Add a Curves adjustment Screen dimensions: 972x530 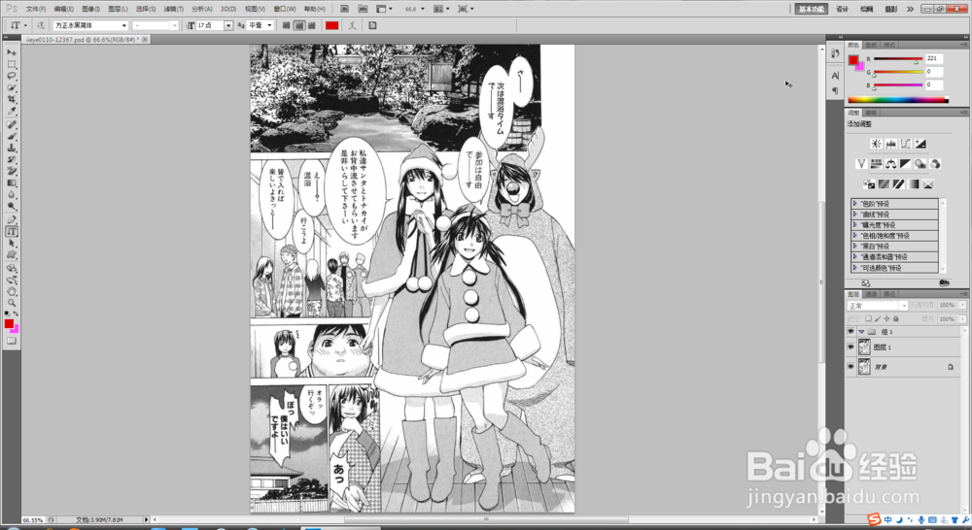click(906, 144)
